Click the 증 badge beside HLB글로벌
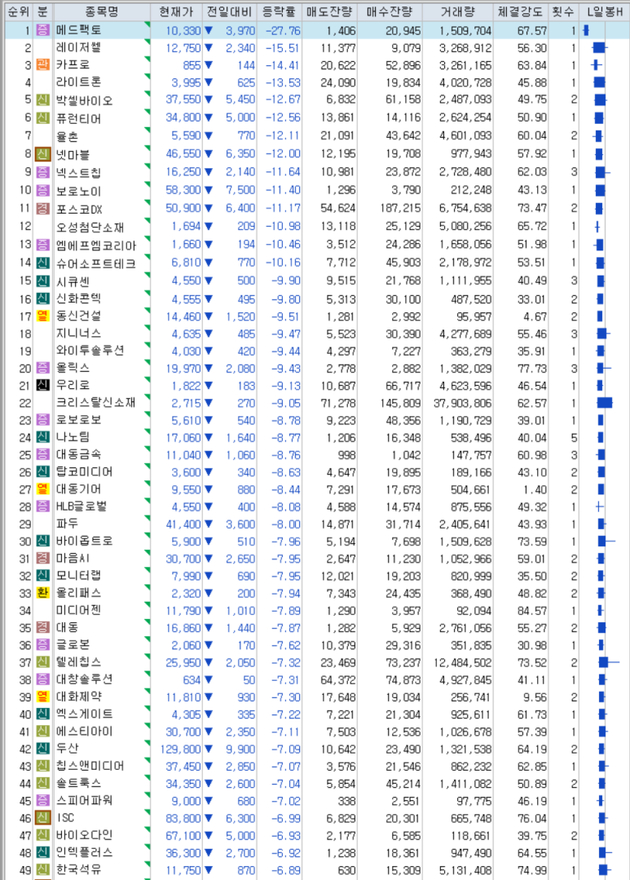 pyautogui.click(x=42, y=506)
